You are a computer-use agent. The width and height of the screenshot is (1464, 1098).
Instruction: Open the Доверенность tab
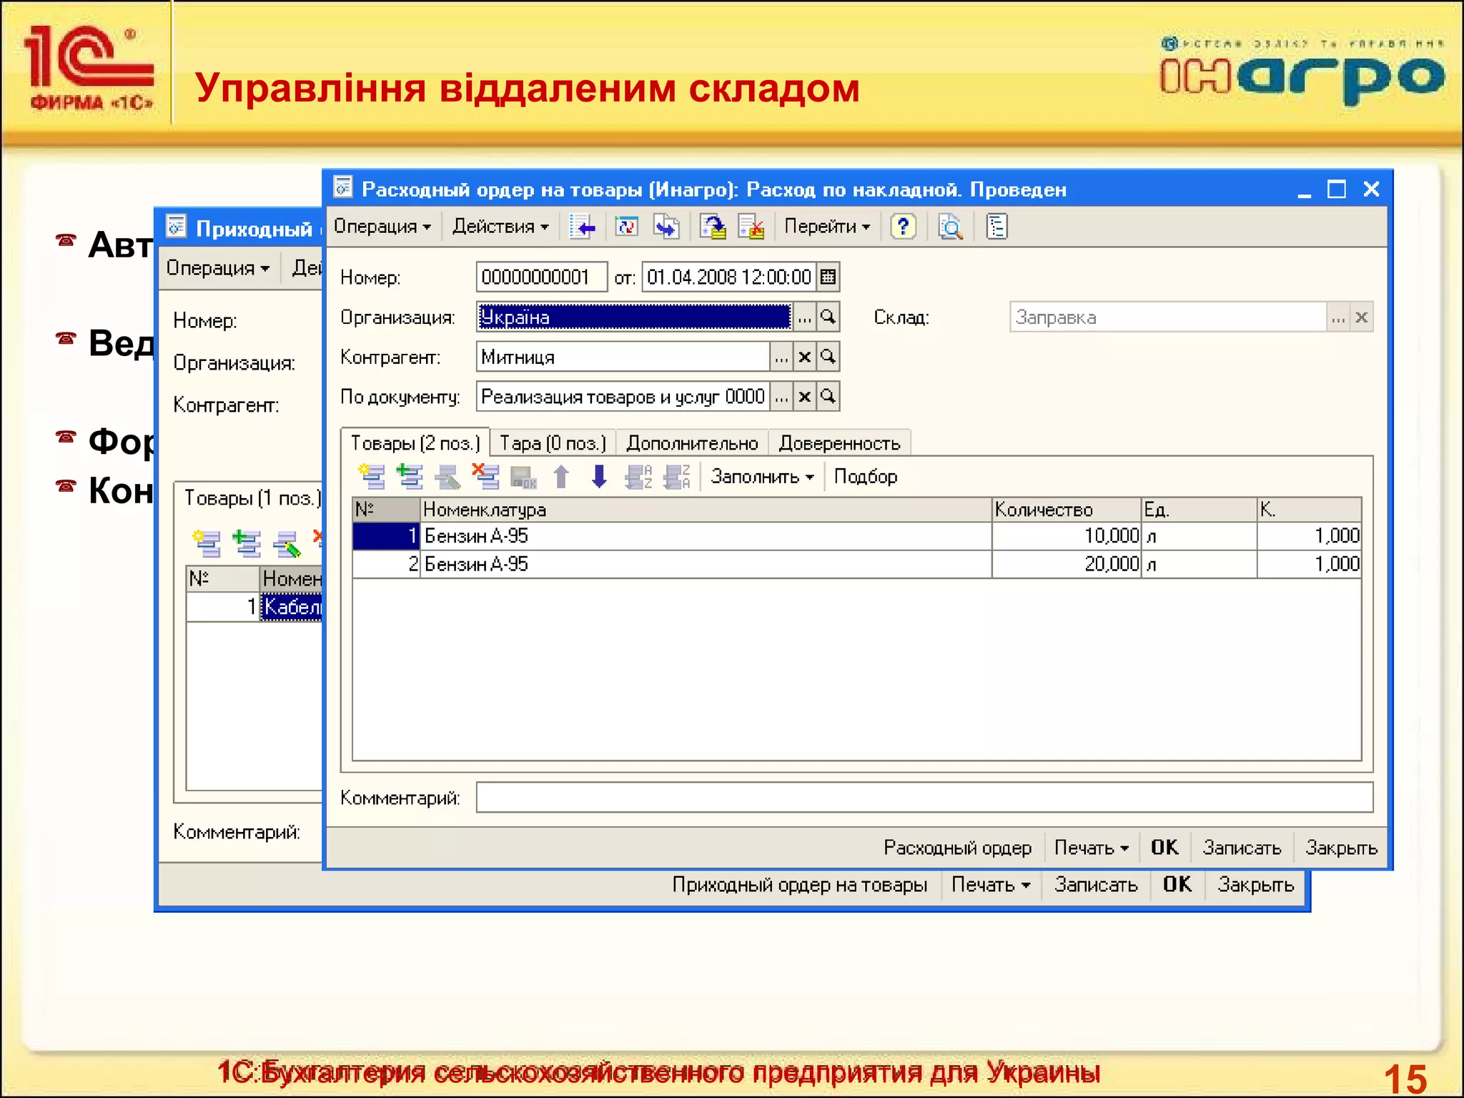click(839, 444)
